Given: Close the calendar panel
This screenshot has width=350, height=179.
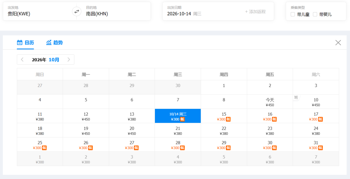Looking at the screenshot, I should pos(338,43).
